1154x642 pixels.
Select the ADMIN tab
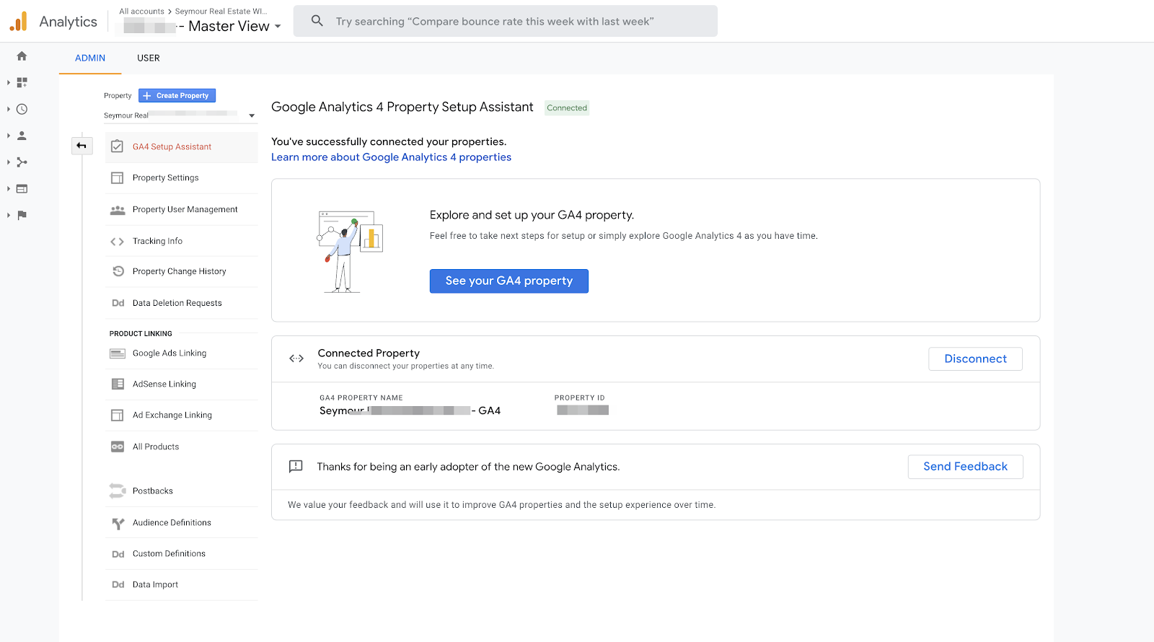point(90,58)
